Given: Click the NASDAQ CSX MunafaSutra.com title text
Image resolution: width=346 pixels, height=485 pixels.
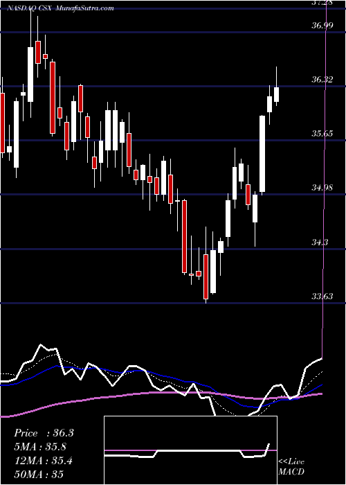Looking at the screenshot, I should 61,8.
